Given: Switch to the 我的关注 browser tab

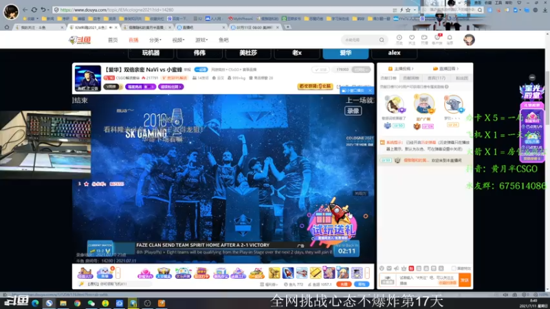Looking at the screenshot, I should pyautogui.click(x=39, y=27).
